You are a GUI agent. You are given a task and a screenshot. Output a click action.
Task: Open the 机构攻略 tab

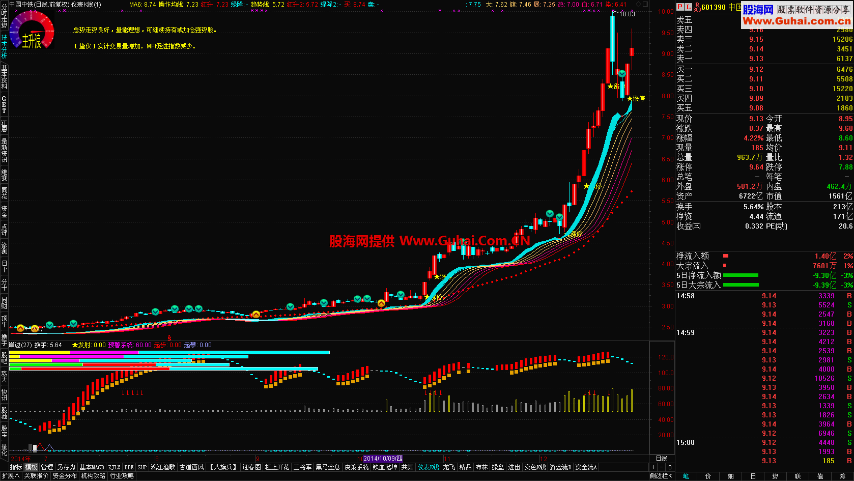93,476
